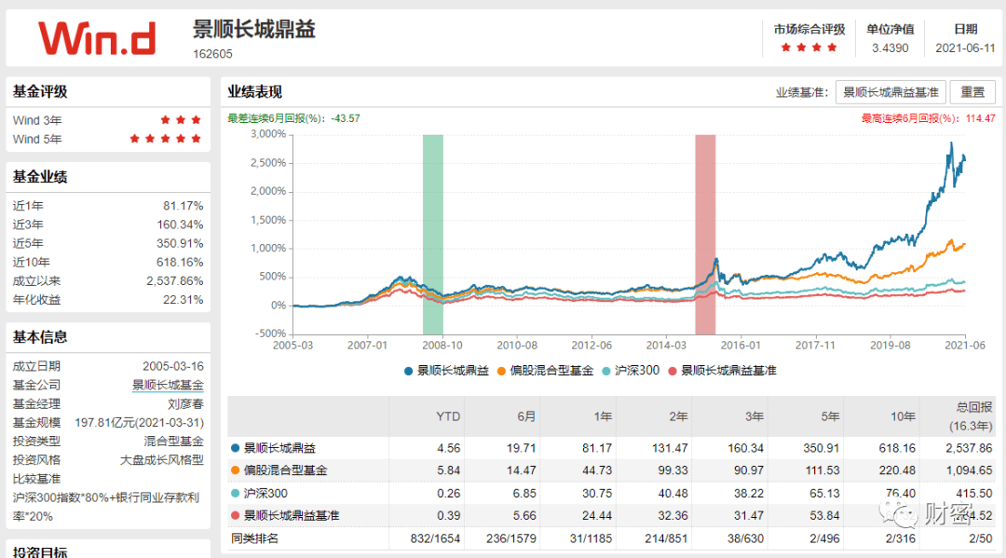Click the date 2021-06-11
This screenshot has width=1006, height=558.
tap(965, 48)
